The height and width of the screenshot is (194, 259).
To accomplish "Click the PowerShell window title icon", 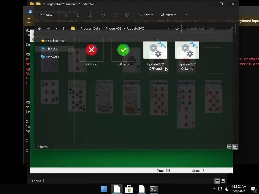I will tap(30, 12).
